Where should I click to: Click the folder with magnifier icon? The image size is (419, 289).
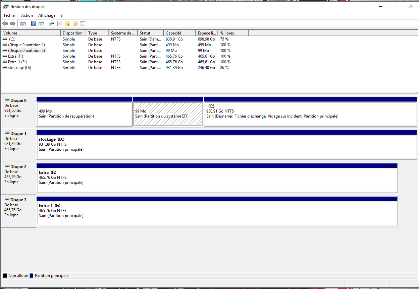pyautogui.click(x=75, y=23)
